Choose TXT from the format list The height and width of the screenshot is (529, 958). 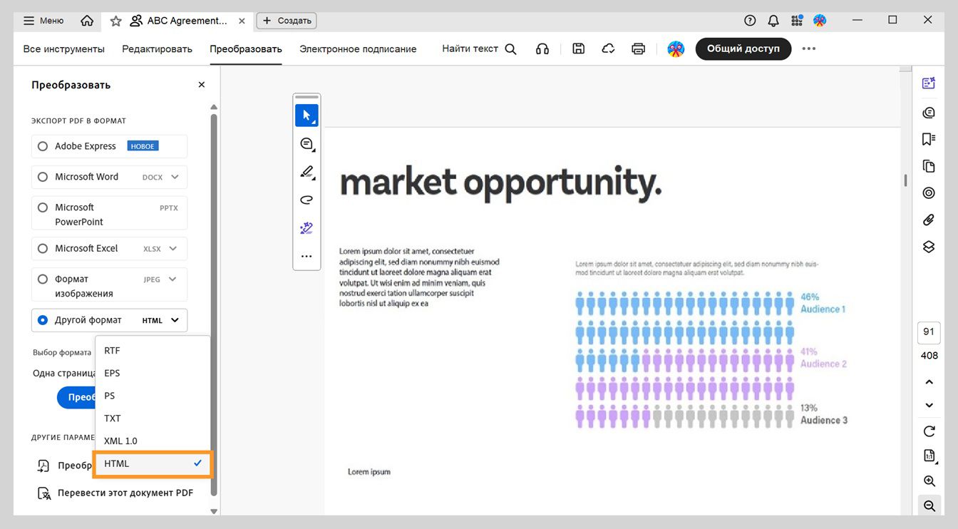point(153,418)
